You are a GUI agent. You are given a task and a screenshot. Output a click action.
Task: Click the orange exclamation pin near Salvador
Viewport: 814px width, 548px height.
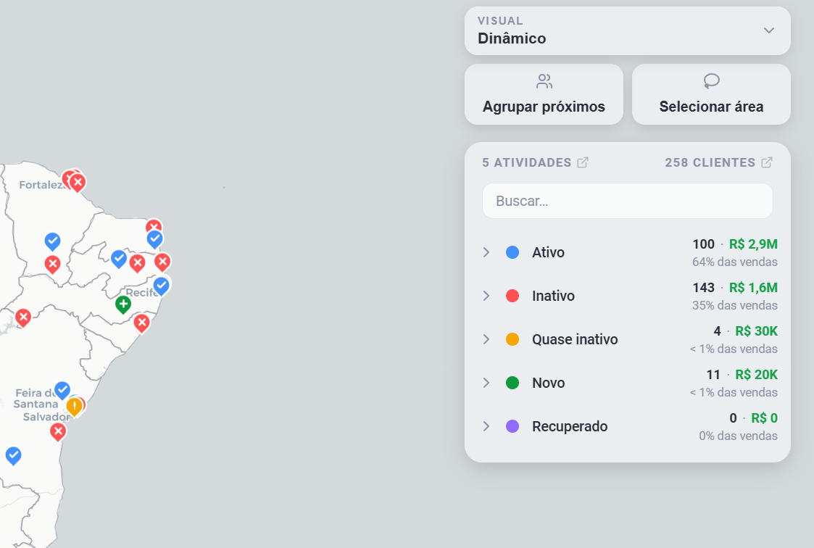coord(75,407)
